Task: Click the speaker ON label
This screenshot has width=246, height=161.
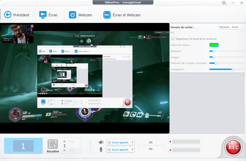Action: coord(151,142)
